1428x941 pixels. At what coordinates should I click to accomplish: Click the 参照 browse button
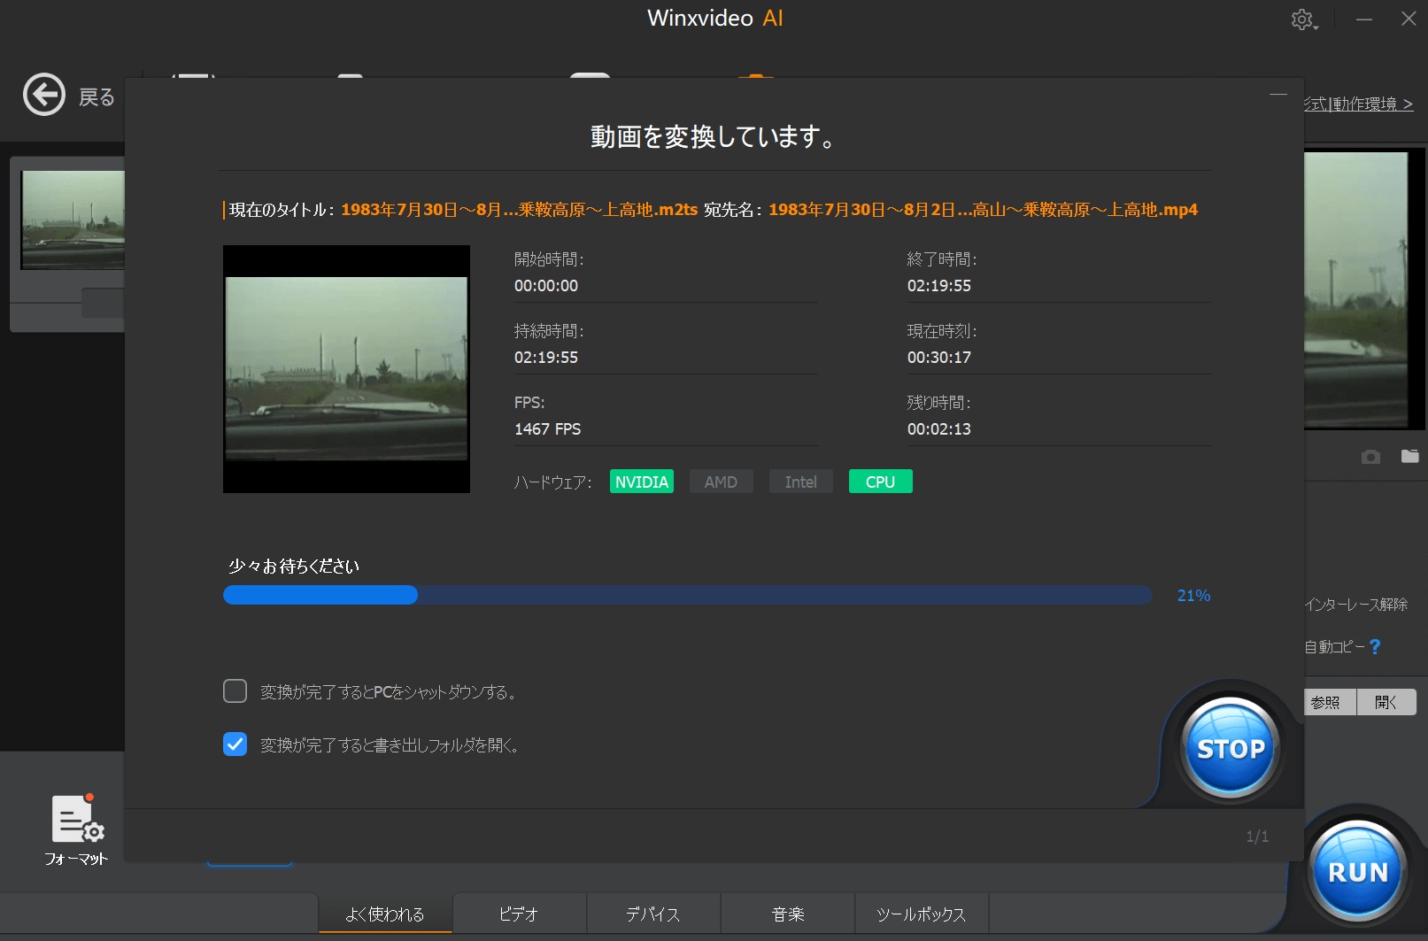click(1330, 702)
